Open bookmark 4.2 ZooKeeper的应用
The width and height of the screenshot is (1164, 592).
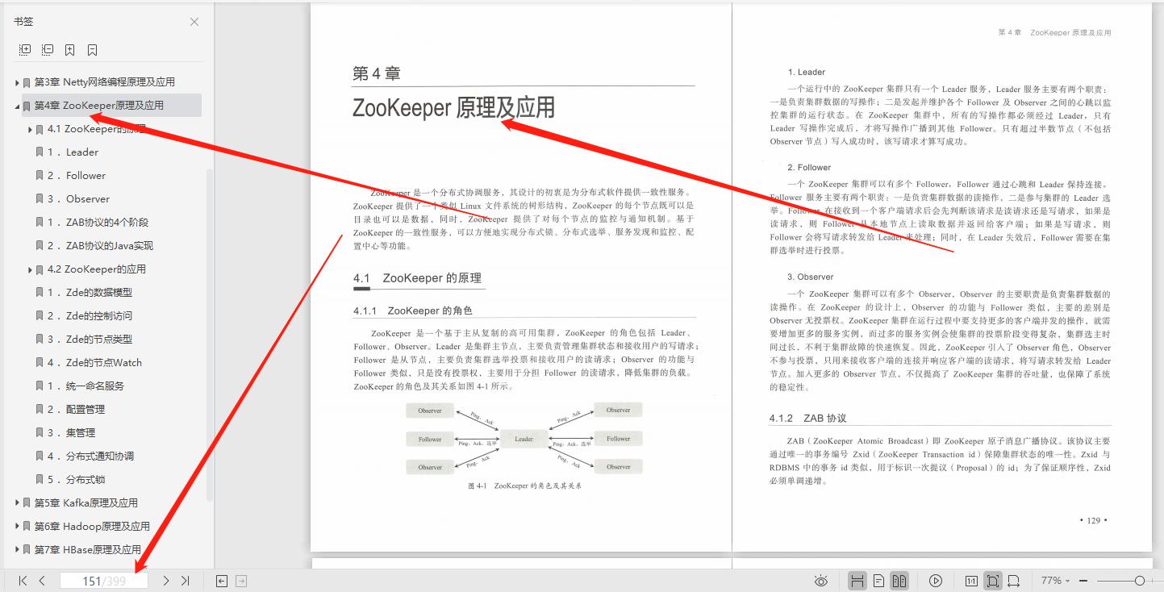coord(97,269)
